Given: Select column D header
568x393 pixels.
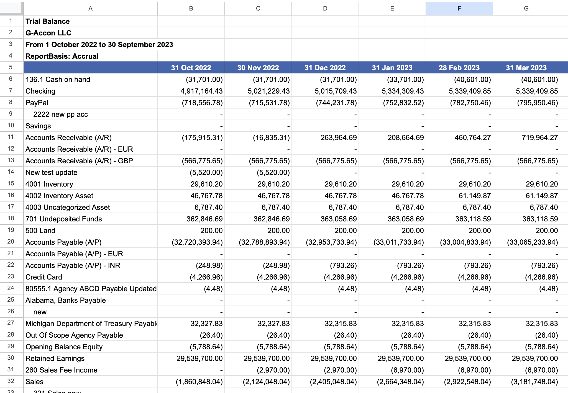Looking at the screenshot, I should [x=325, y=8].
